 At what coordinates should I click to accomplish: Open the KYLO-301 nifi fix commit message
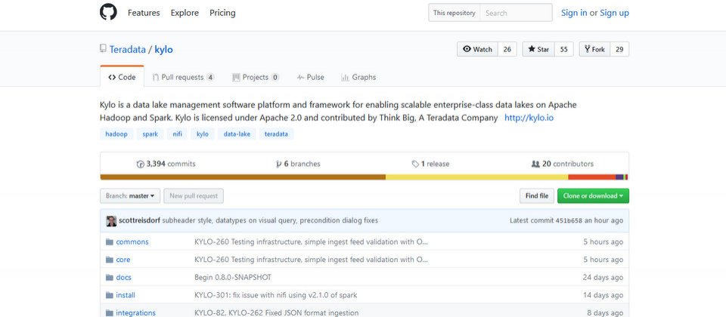point(276,295)
